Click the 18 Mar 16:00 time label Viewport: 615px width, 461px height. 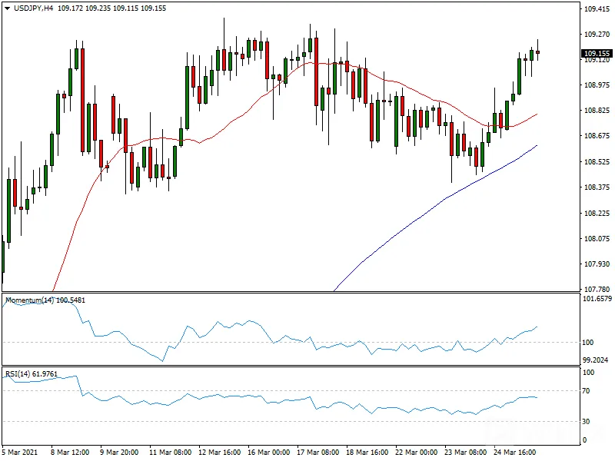[367, 452]
